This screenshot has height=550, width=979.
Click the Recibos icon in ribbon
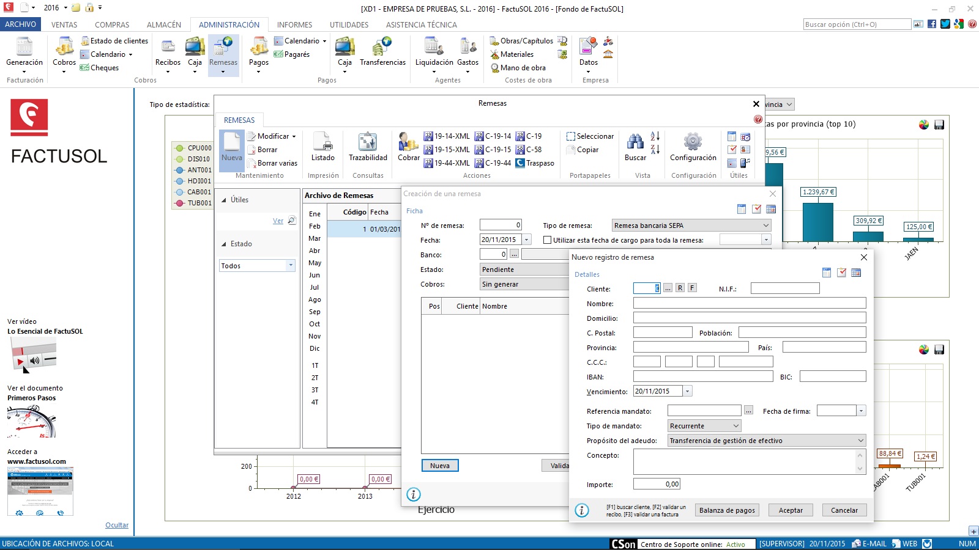pos(168,54)
